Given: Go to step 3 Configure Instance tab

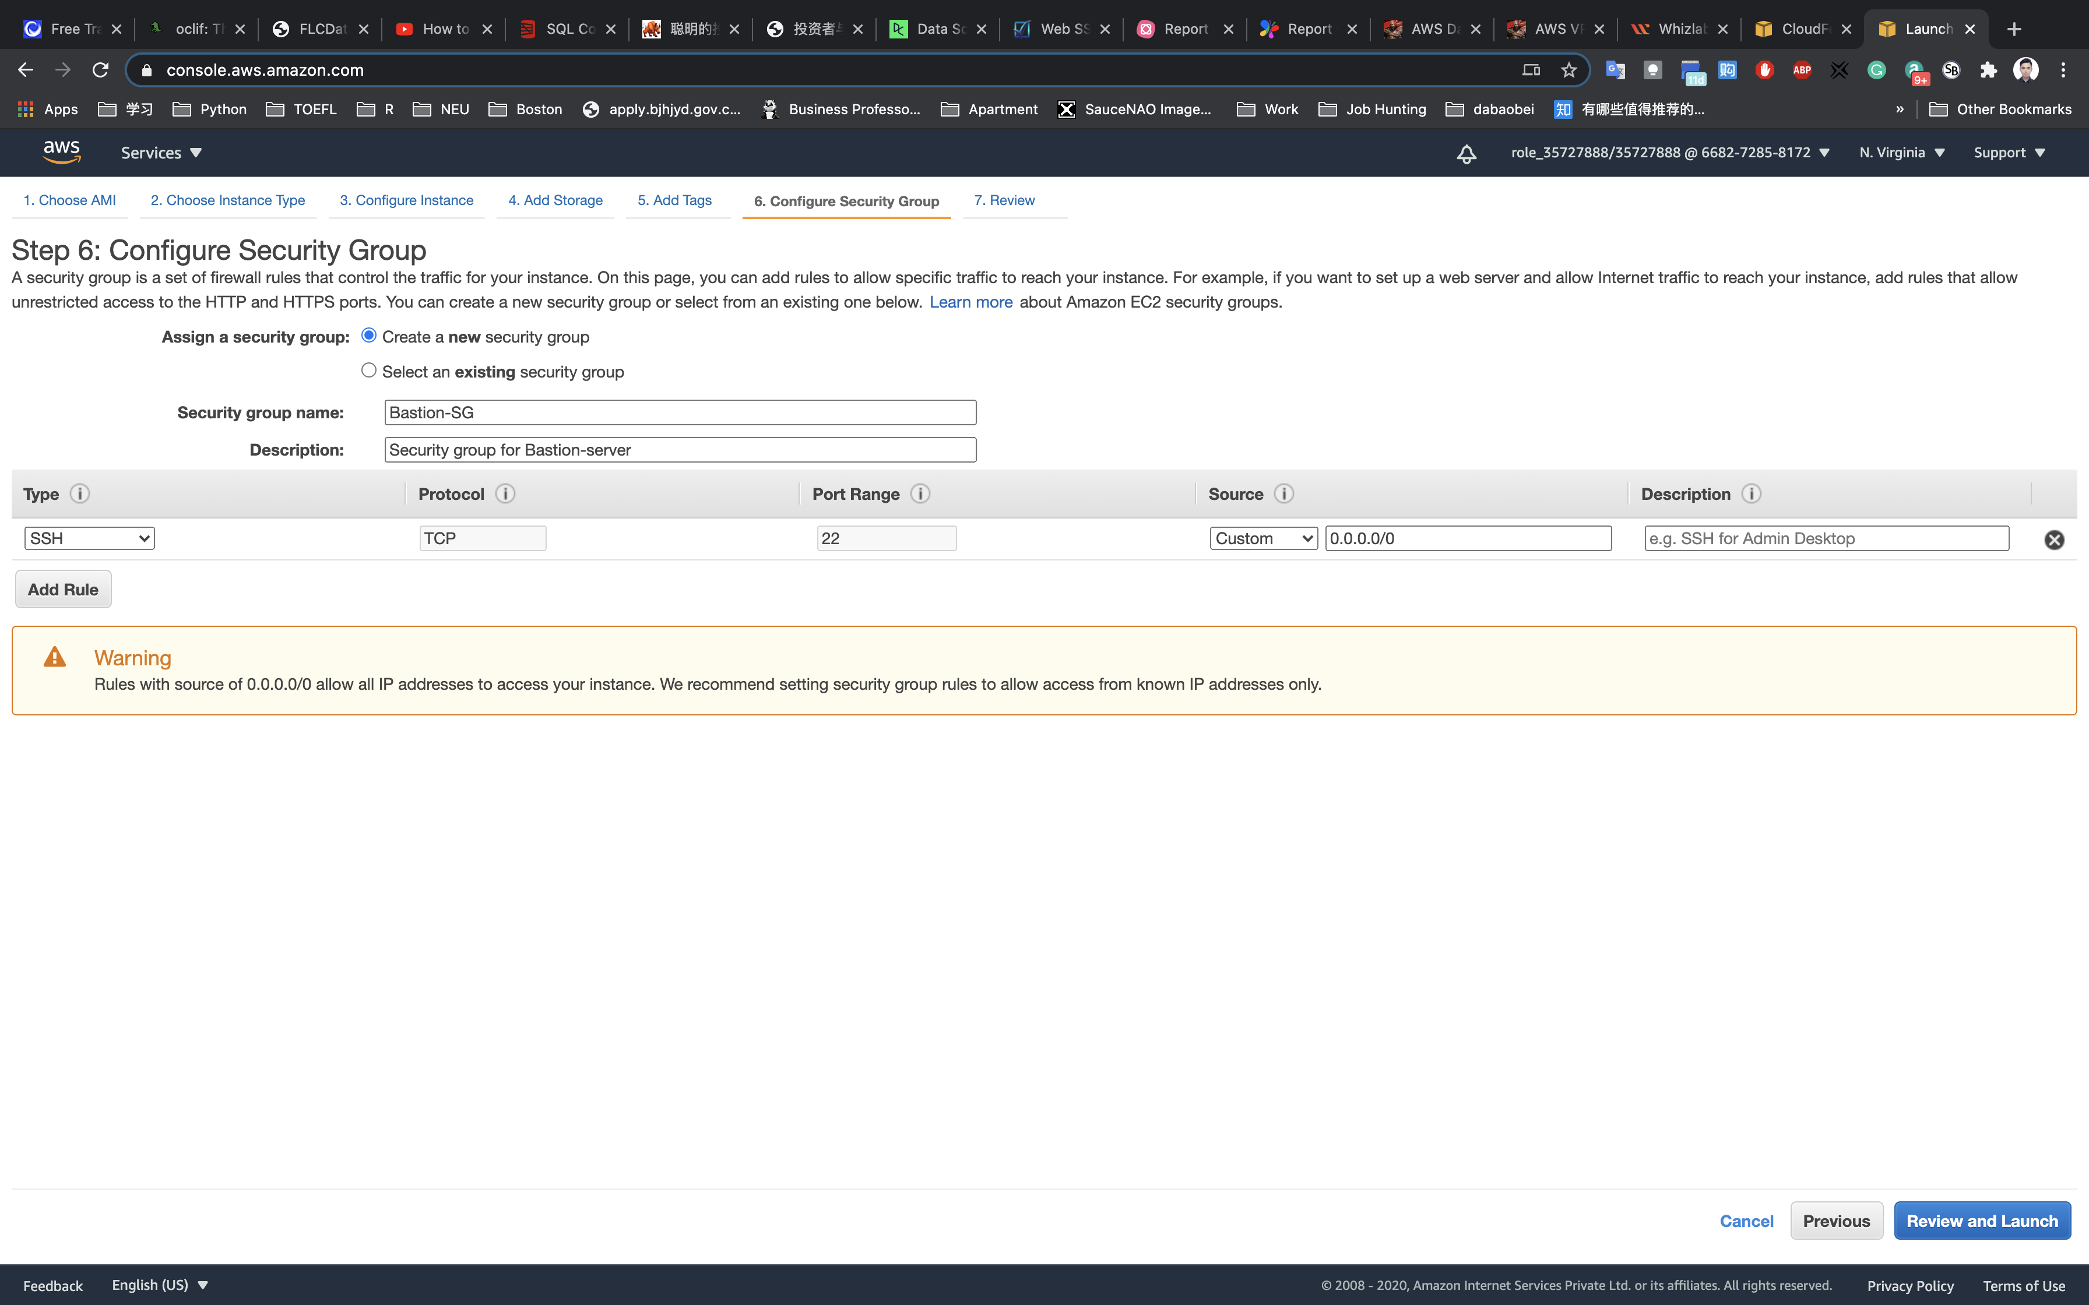Looking at the screenshot, I should tap(406, 200).
